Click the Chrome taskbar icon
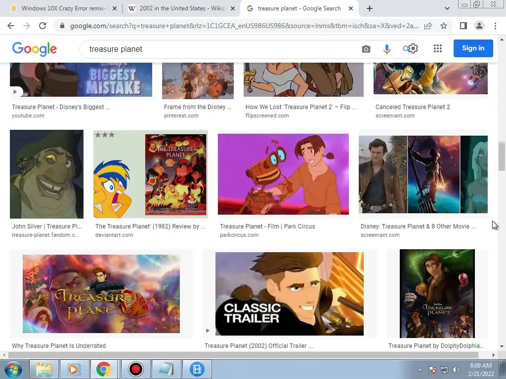Viewport: 506px width, 379px height. pyautogui.click(x=104, y=369)
